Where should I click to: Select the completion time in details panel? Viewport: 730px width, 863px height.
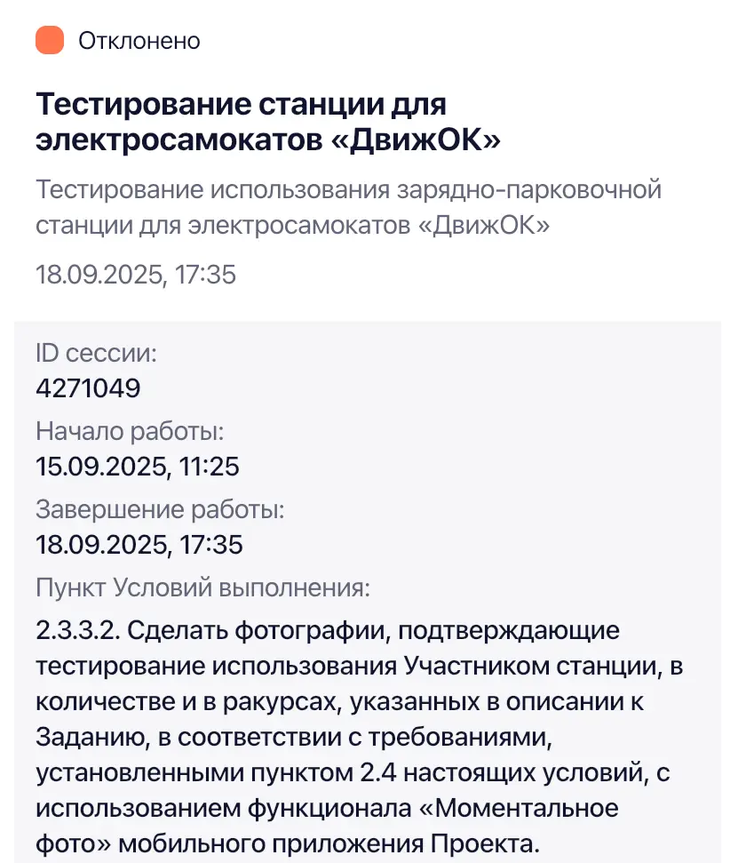pos(139,544)
